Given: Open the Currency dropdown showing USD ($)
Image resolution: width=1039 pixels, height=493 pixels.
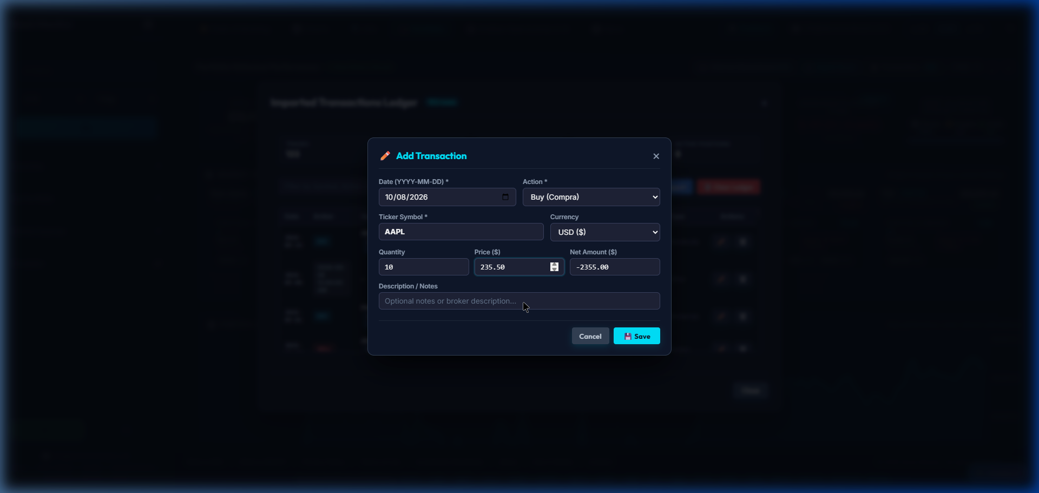Looking at the screenshot, I should [605, 232].
